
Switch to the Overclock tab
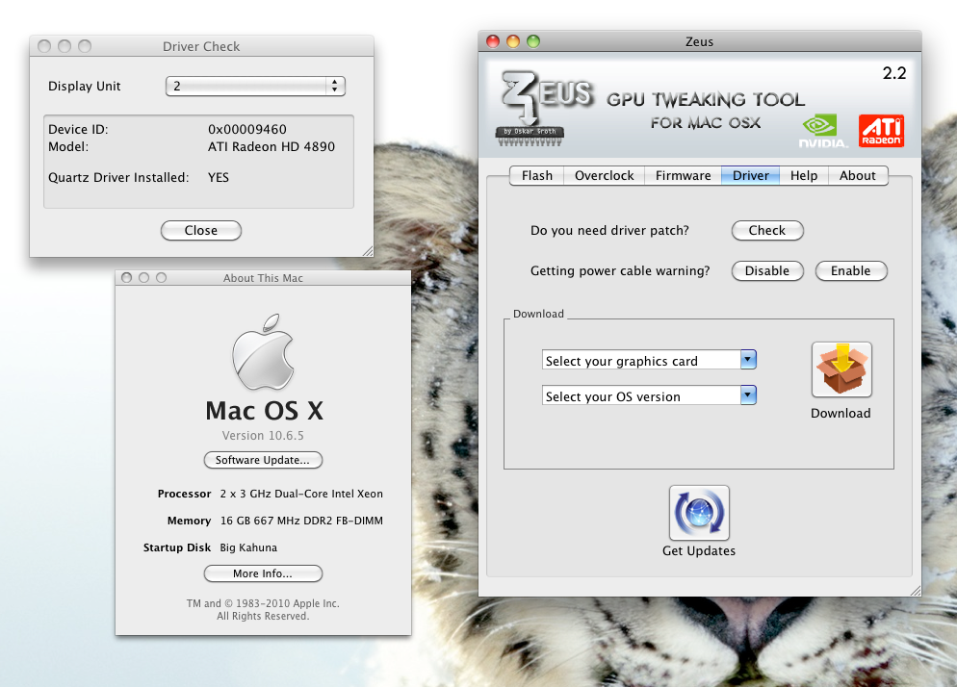pos(605,176)
